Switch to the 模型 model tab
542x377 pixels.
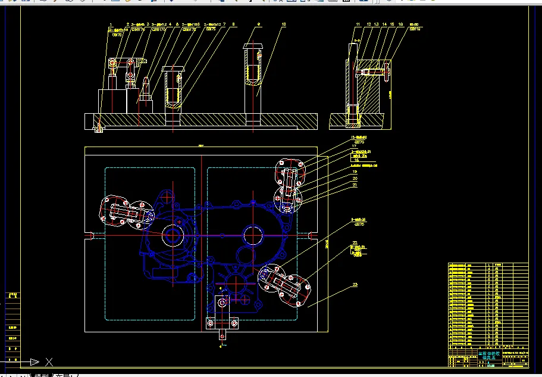[x=42, y=375]
